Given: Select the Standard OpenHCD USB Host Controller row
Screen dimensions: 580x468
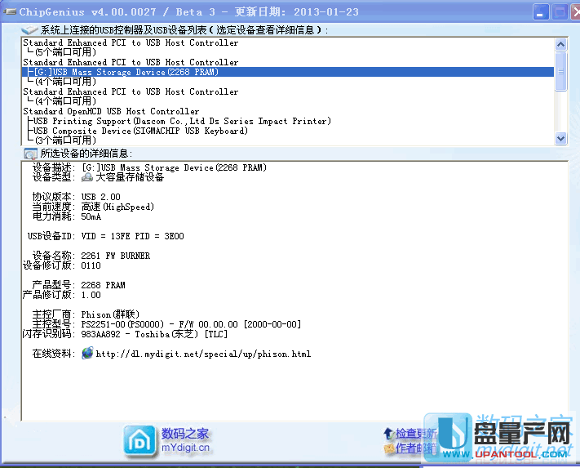Looking at the screenshot, I should click(111, 111).
